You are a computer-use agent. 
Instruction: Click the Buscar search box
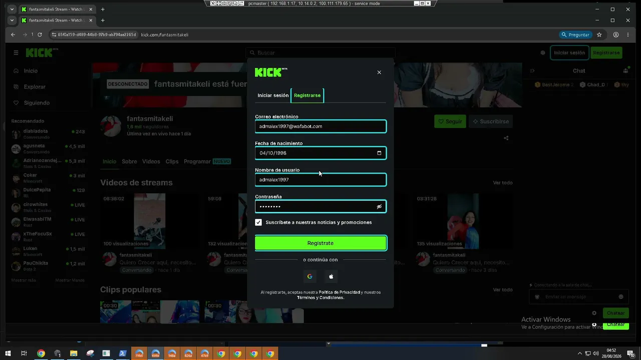[x=320, y=52]
